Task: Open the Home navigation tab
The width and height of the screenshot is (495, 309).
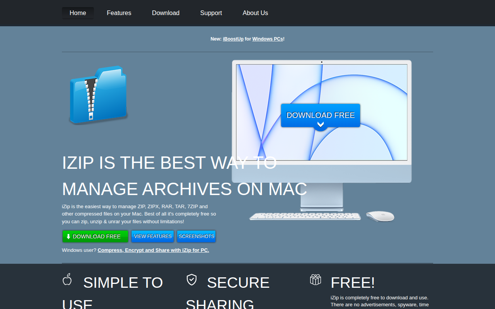Action: click(x=78, y=13)
